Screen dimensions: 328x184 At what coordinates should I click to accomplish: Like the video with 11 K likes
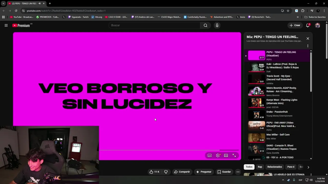[x=154, y=172]
